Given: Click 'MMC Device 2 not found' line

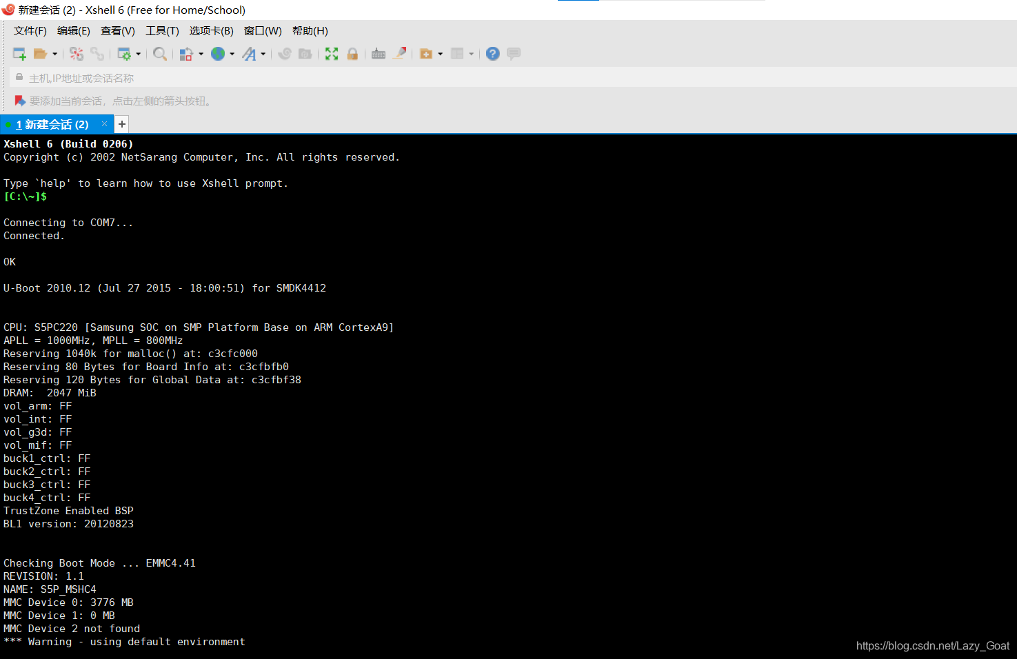Looking at the screenshot, I should point(72,629).
